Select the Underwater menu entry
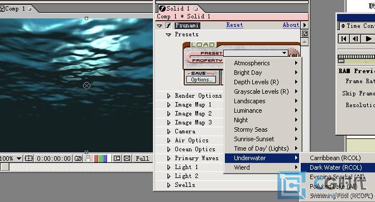The height and width of the screenshot is (202, 375). pos(262,158)
